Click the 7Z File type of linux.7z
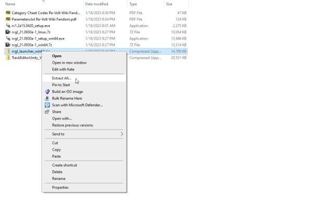 (x=135, y=32)
